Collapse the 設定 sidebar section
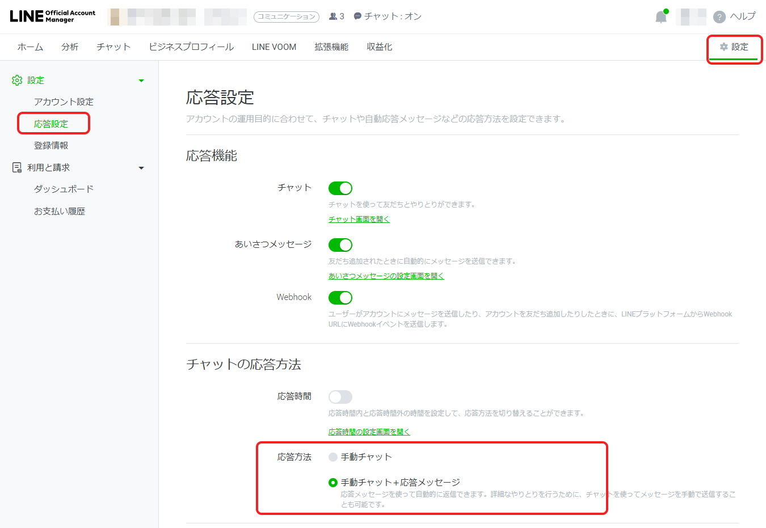 pyautogui.click(x=141, y=80)
